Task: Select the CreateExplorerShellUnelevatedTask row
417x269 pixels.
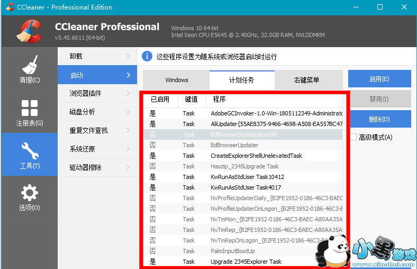Action: point(243,156)
